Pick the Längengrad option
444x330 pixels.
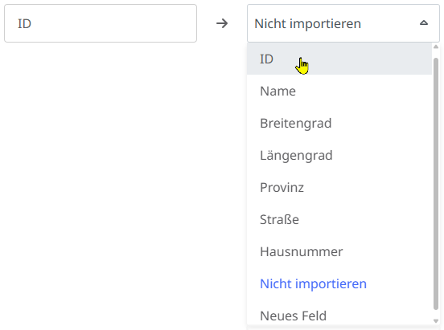339,155
